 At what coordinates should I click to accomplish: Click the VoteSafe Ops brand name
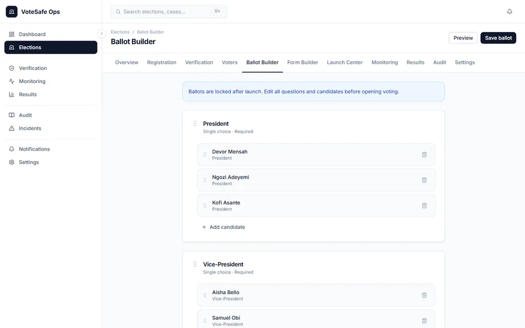click(40, 11)
